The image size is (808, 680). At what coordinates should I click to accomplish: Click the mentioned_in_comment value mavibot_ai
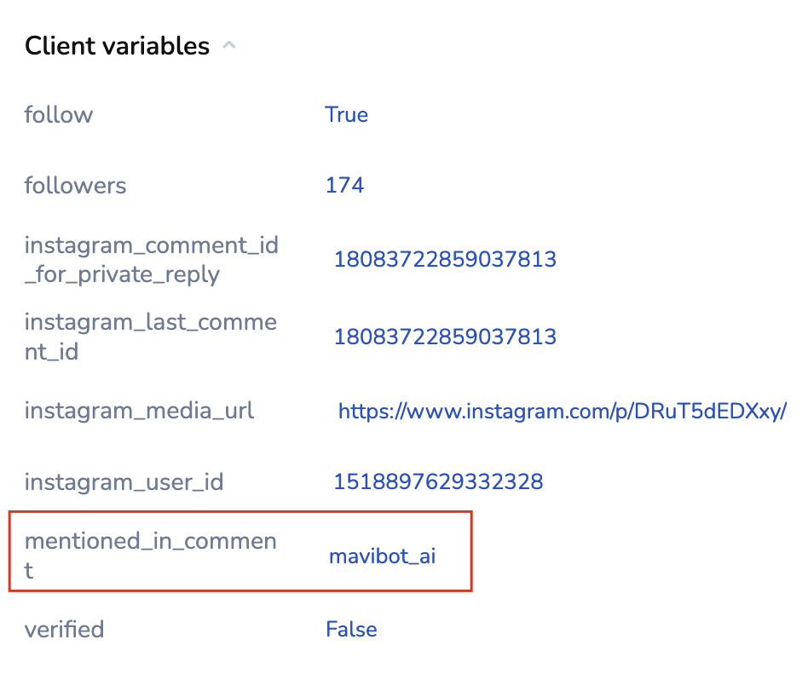[x=382, y=557]
